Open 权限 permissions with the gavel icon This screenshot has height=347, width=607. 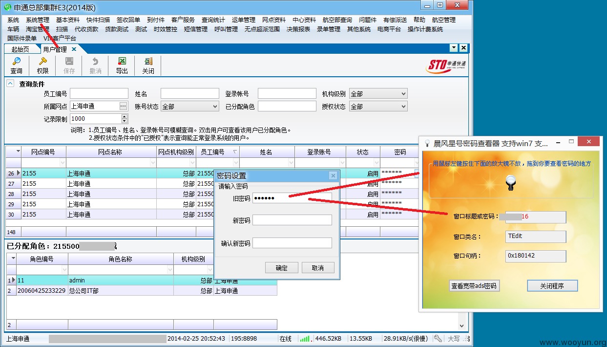(x=42, y=65)
